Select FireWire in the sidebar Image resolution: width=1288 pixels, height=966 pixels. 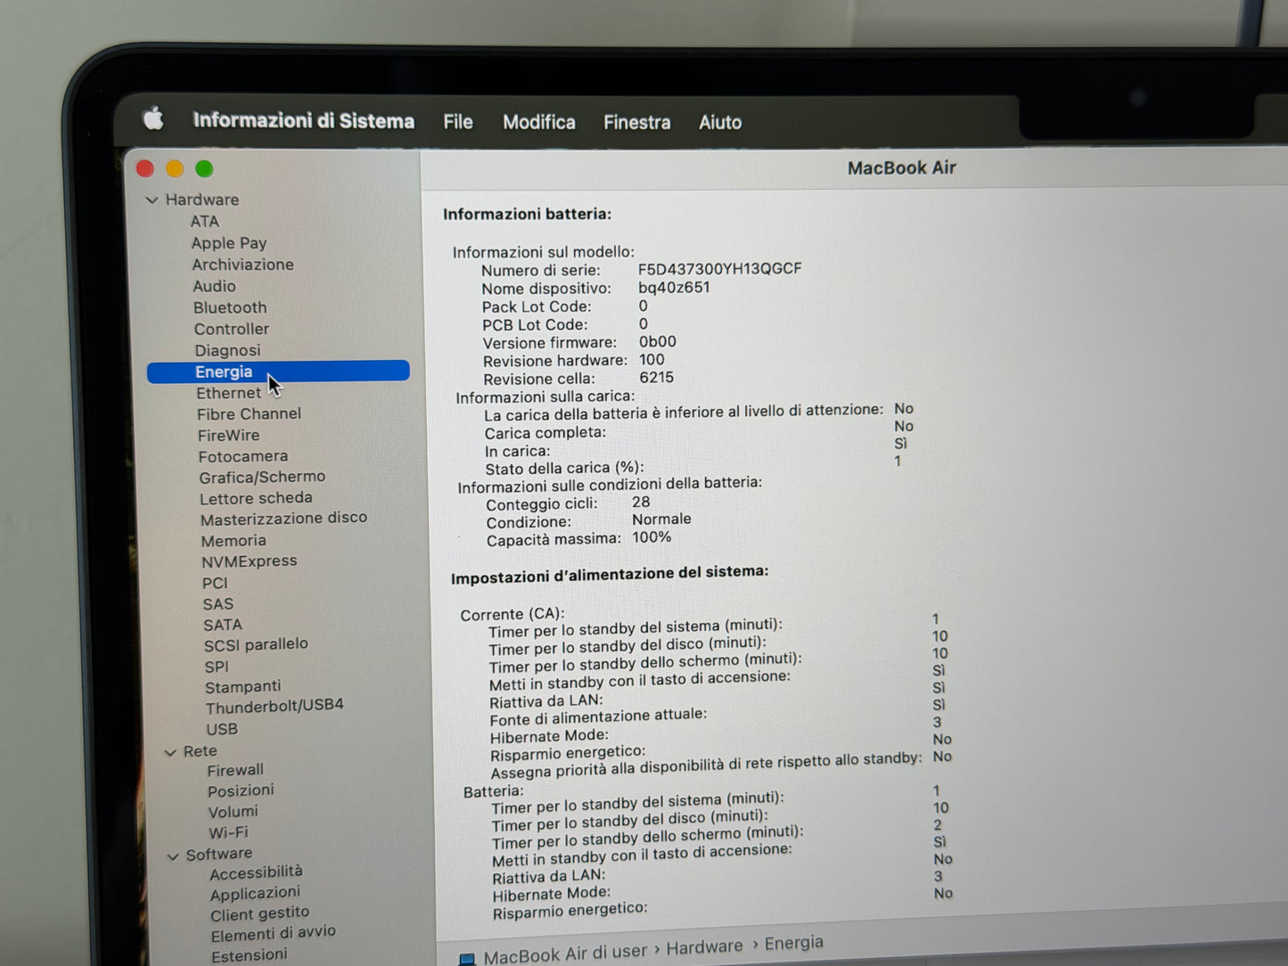[229, 436]
